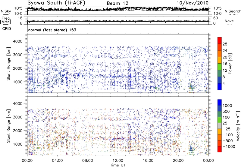Click the 'N.Sky' legend label
Screen dimensions: 241x167
click(x=6, y=11)
